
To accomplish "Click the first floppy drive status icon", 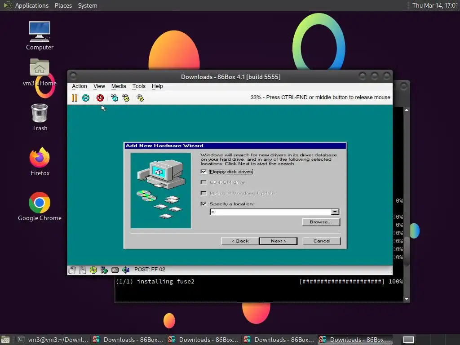I will [72, 270].
